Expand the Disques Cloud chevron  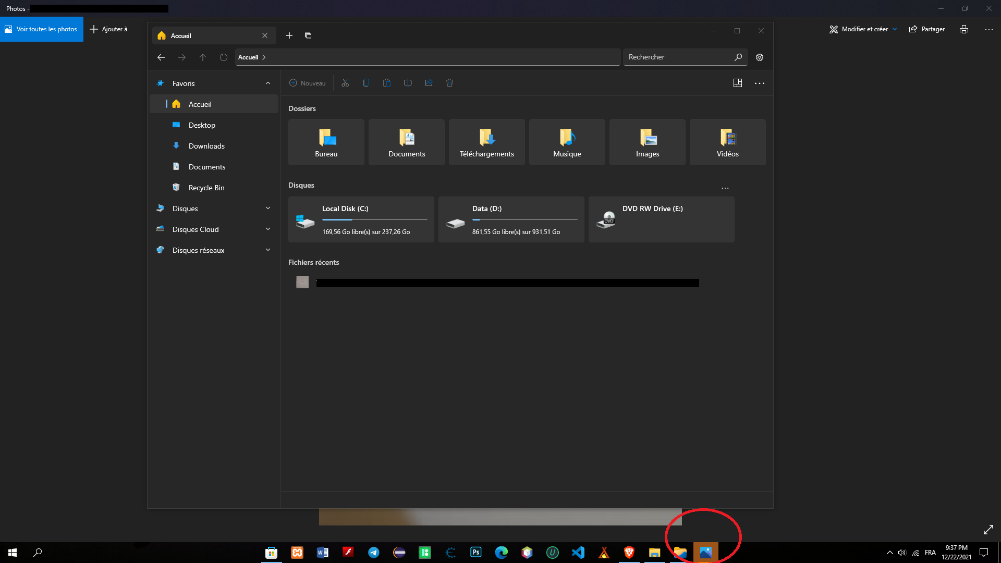coord(268,229)
